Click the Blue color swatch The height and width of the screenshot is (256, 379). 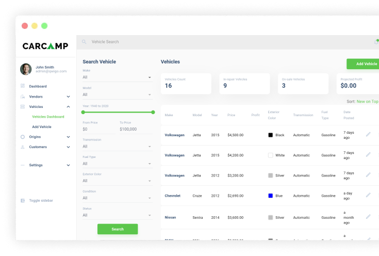point(271,196)
